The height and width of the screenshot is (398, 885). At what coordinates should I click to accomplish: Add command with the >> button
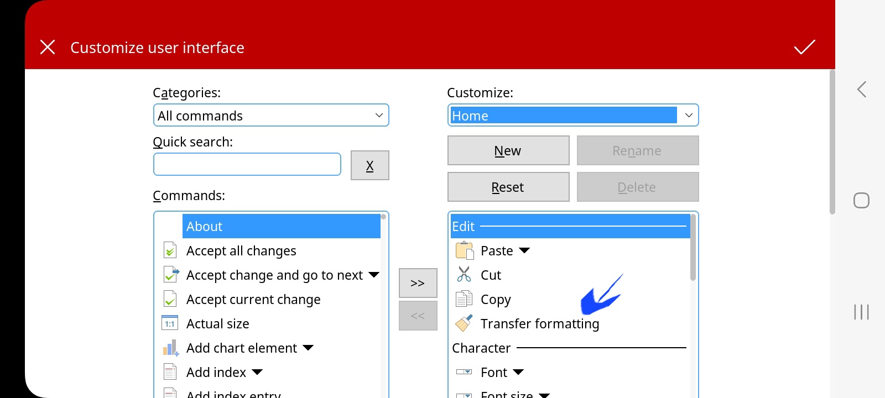418,283
